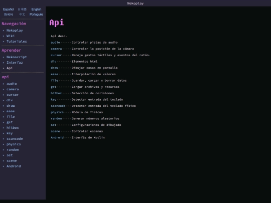Open ease link in main Api table

click(54, 74)
